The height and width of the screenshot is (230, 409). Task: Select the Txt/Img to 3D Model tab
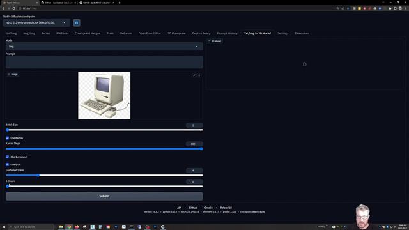click(x=258, y=33)
